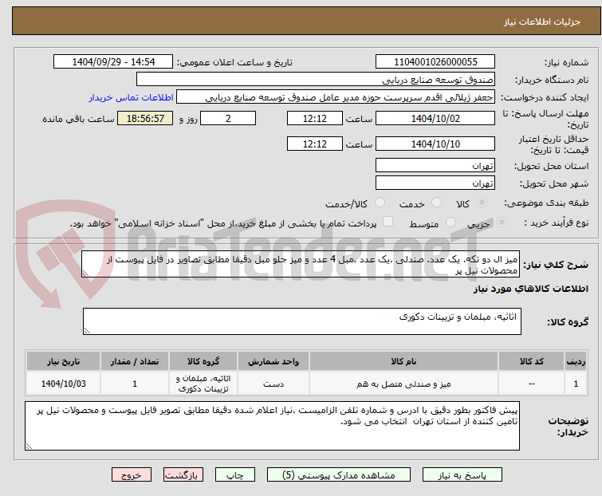Click the توضیحات خریدار text area
The height and width of the screenshot is (496, 602).
pos(272,426)
